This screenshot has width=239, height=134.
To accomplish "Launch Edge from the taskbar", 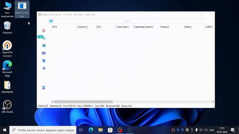I will click(91, 130).
